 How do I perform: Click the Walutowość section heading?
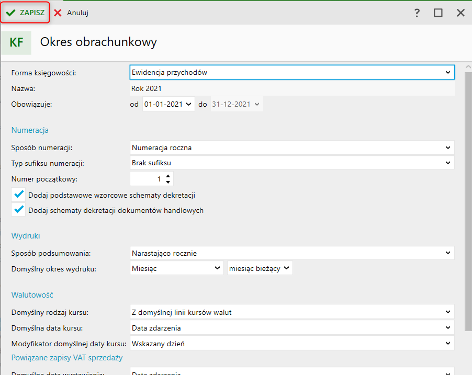[32, 294]
